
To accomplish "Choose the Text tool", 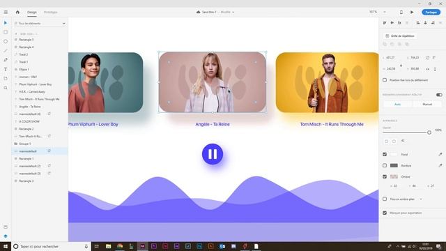I will [x=6, y=69].
